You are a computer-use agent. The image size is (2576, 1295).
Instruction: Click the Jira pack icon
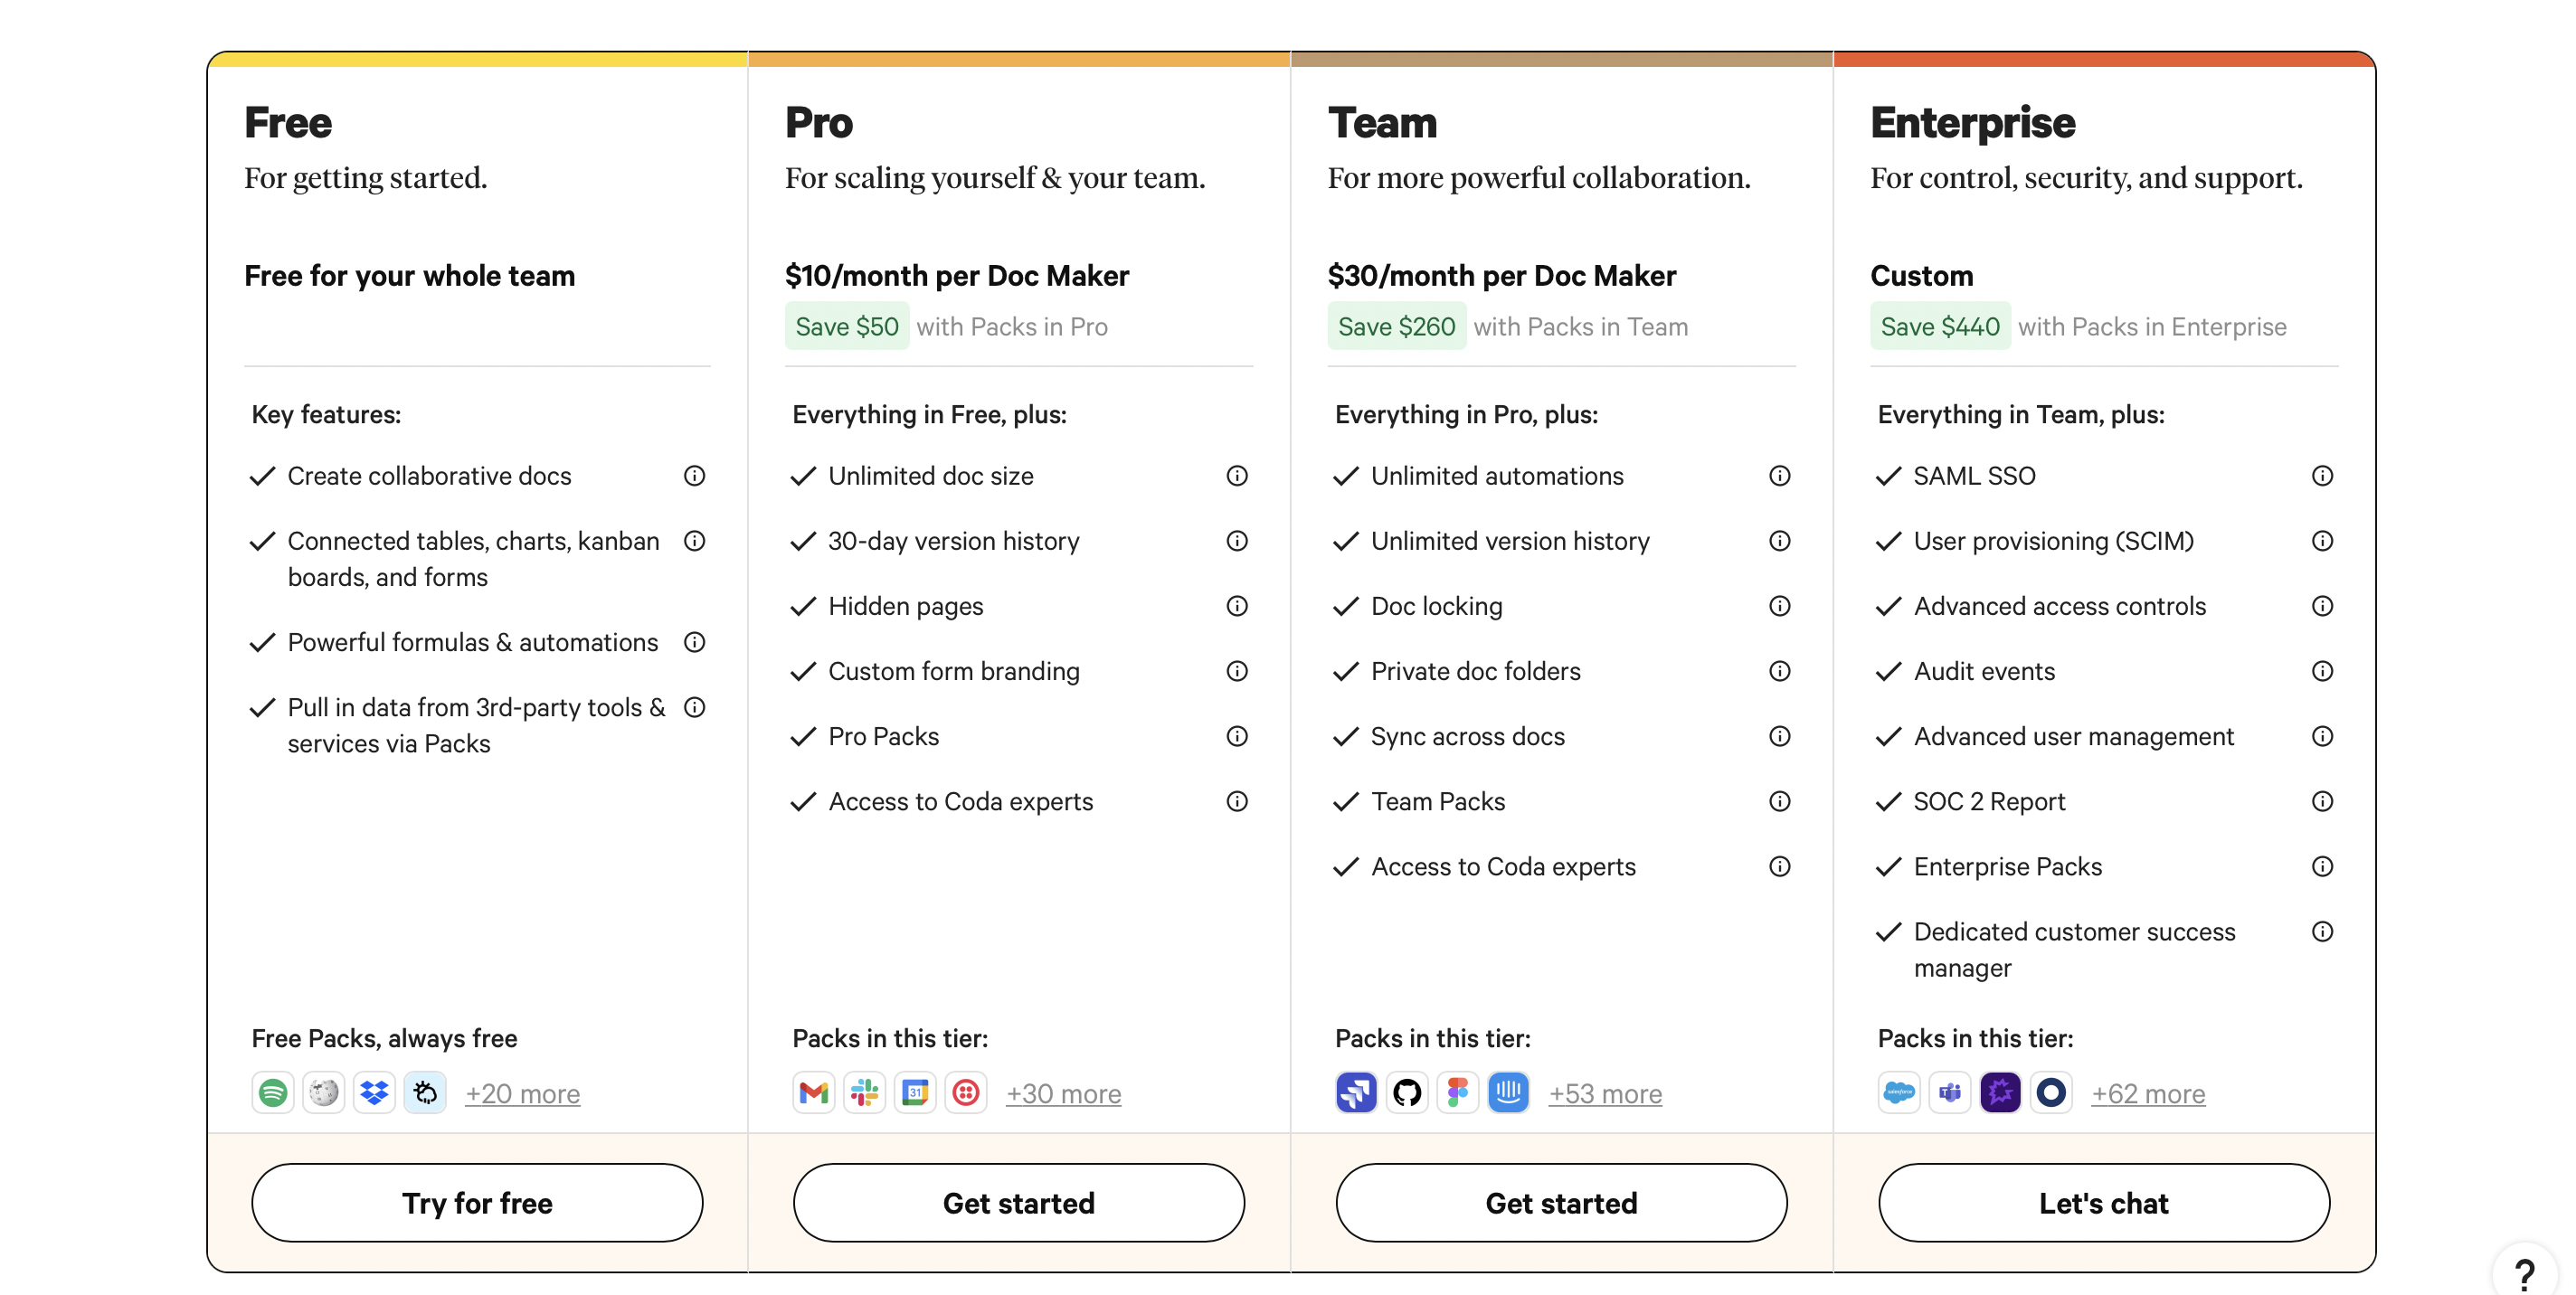click(1356, 1093)
